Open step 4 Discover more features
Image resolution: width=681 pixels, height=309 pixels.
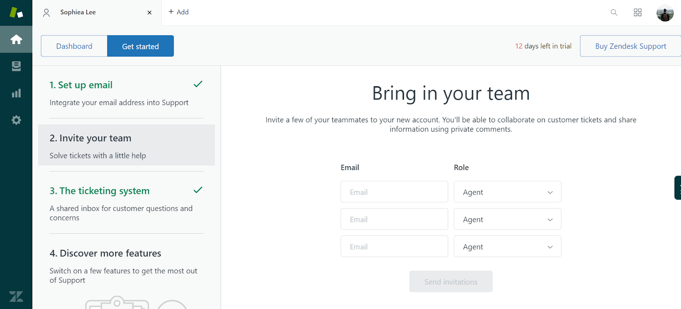(106, 253)
